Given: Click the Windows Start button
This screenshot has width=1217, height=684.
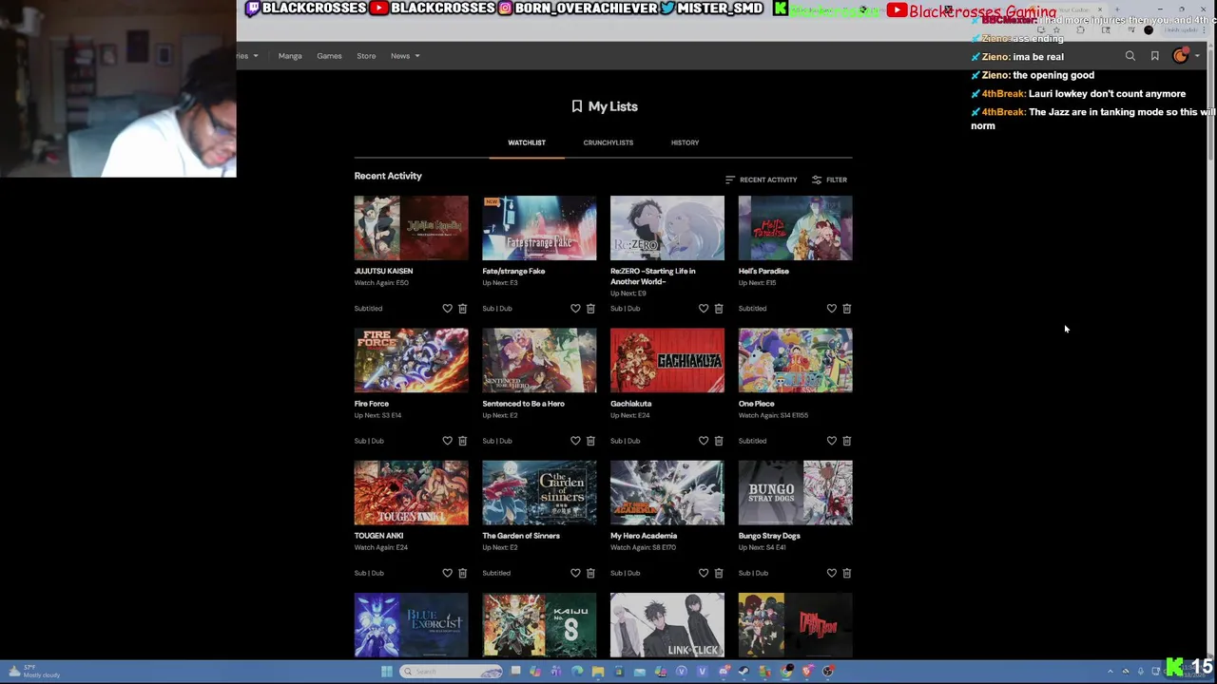Looking at the screenshot, I should 386,672.
